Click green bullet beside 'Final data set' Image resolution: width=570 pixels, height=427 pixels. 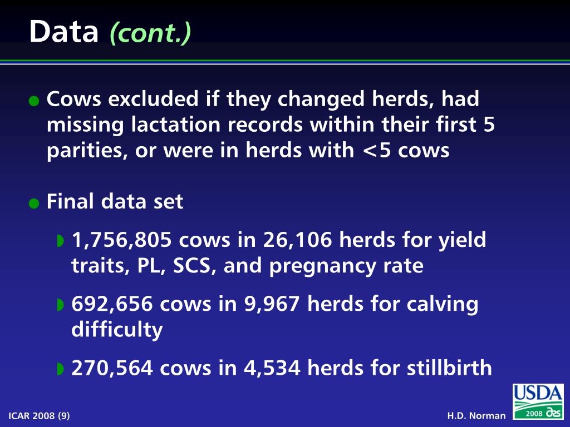click(34, 203)
